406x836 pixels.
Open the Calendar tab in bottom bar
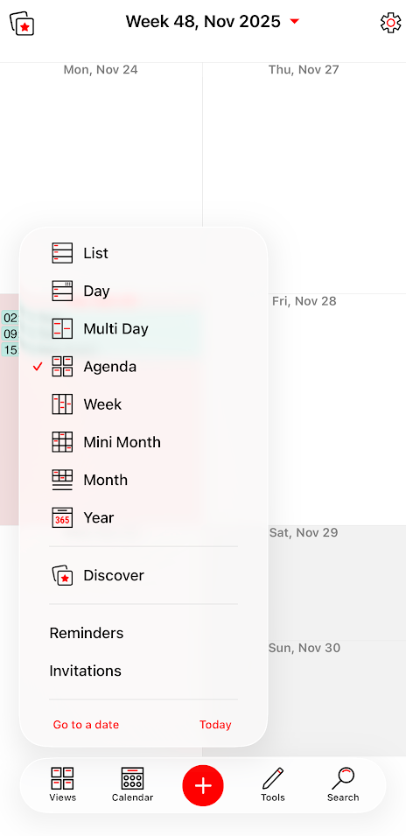pos(132,784)
